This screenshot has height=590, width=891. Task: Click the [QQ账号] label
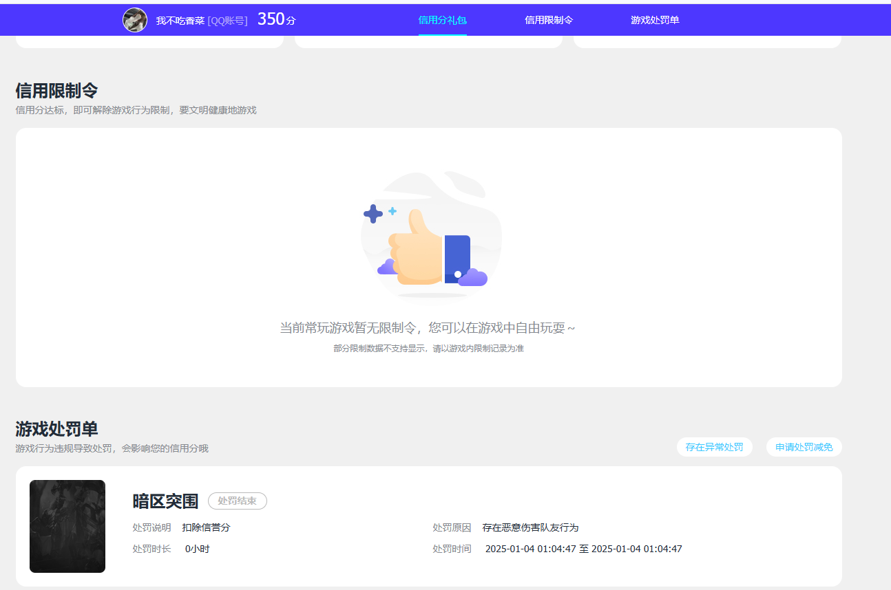(227, 21)
